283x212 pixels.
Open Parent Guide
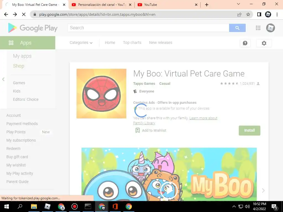click(x=17, y=182)
